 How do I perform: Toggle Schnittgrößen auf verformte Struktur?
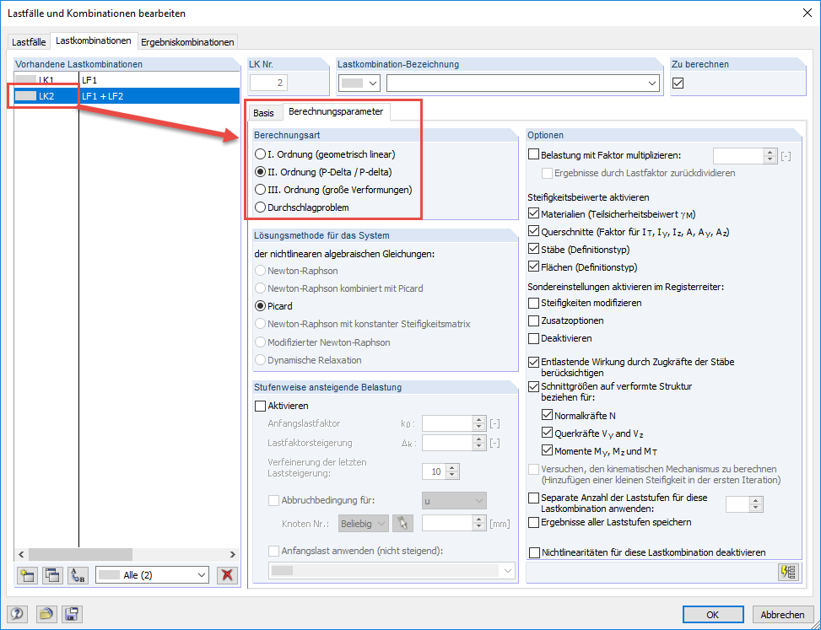click(x=533, y=386)
